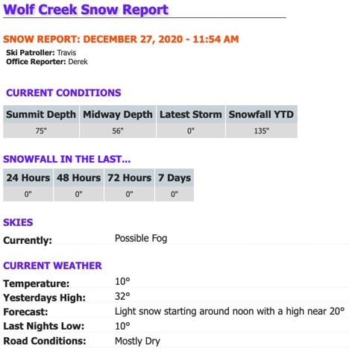This screenshot has width=349, height=355.
Task: Click the 48 Hours snowfall header
Action: [78, 177]
